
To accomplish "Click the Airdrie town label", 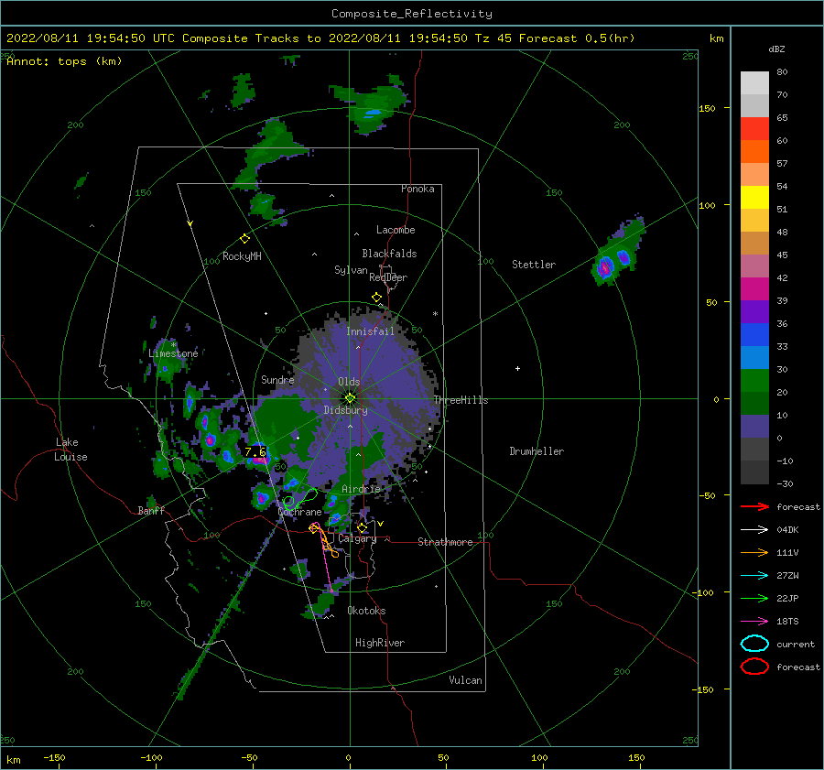I will click(x=361, y=489).
